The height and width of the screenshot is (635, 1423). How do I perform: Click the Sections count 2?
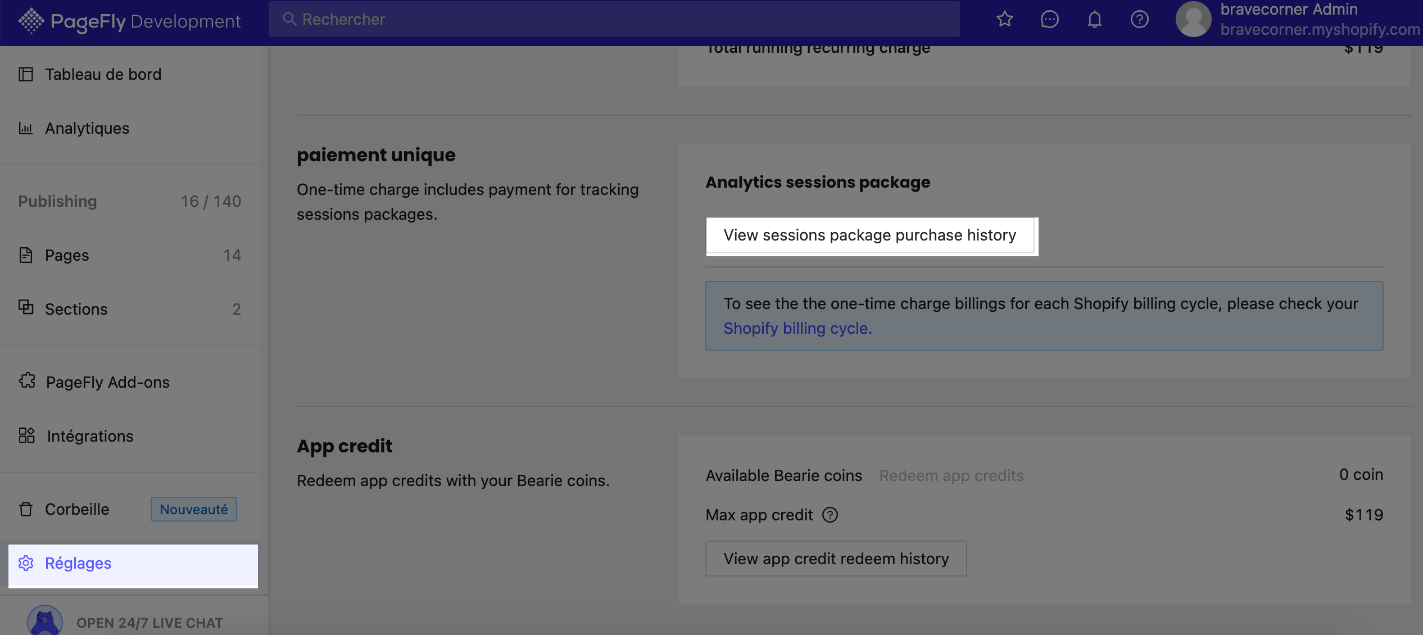tap(237, 309)
